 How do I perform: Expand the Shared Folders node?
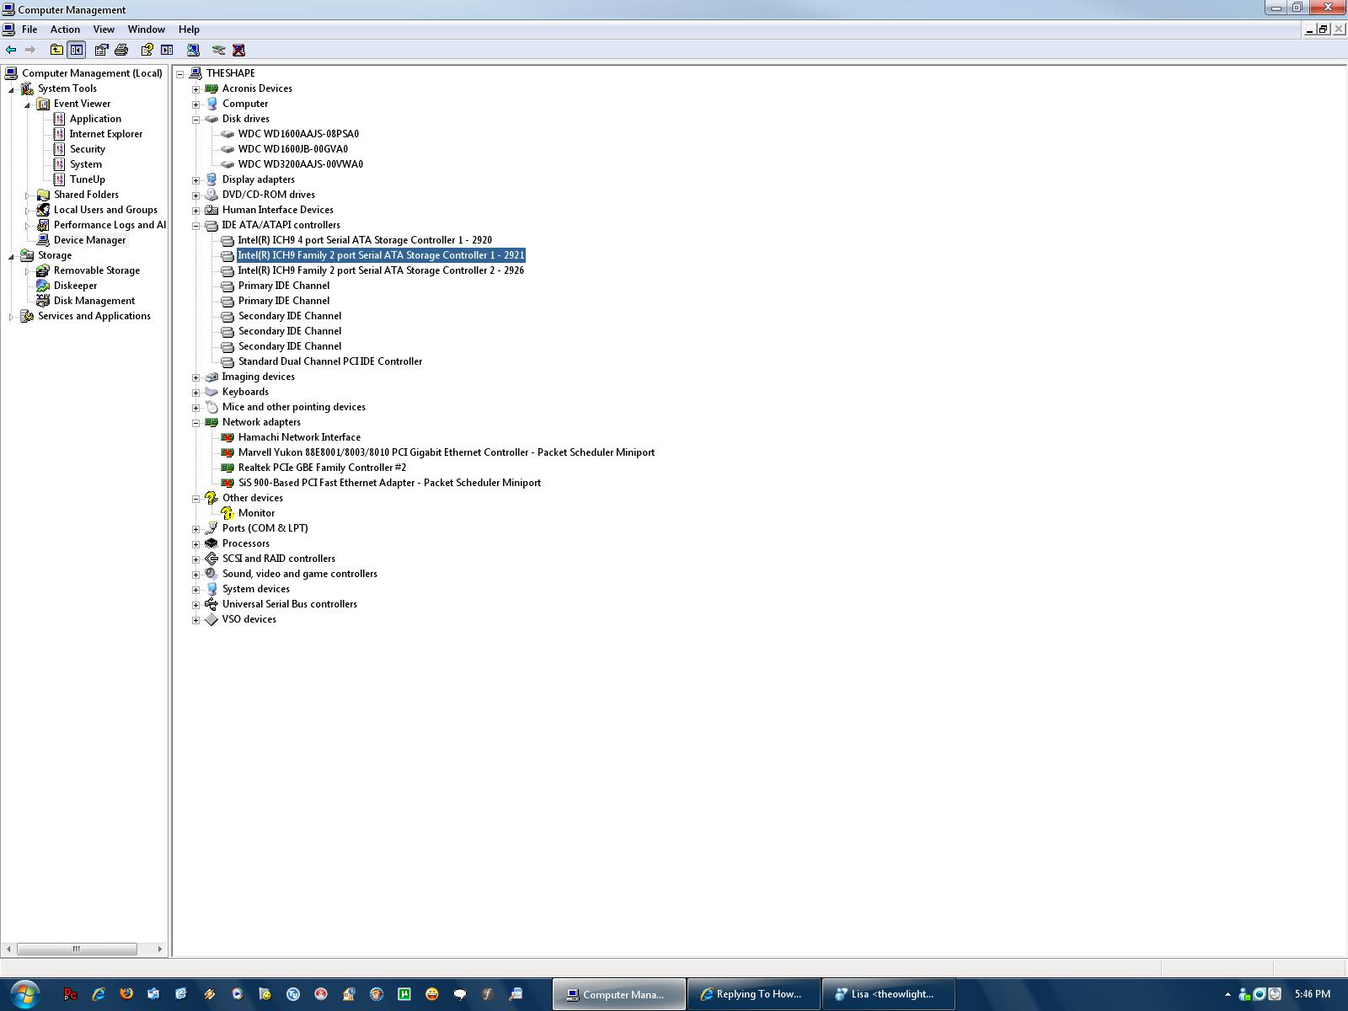click(x=27, y=195)
